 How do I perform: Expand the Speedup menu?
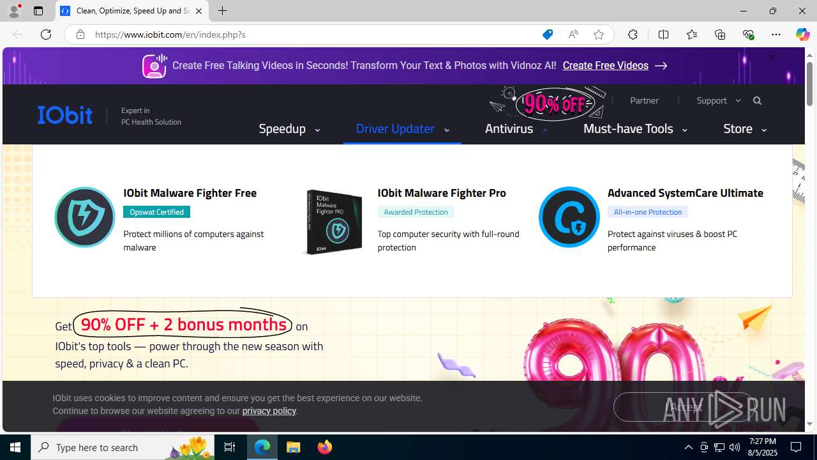(x=289, y=128)
